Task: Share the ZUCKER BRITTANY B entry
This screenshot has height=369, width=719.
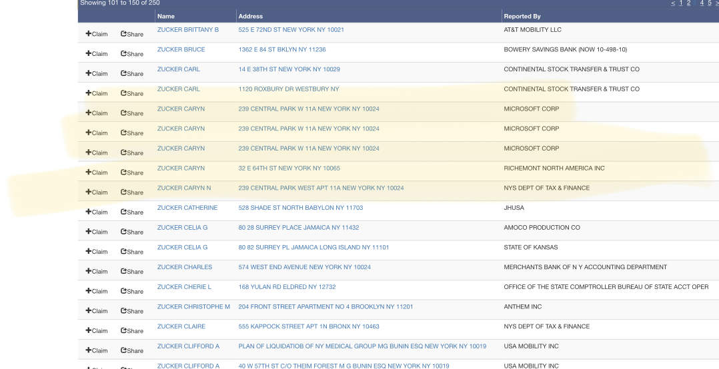Action: click(132, 34)
